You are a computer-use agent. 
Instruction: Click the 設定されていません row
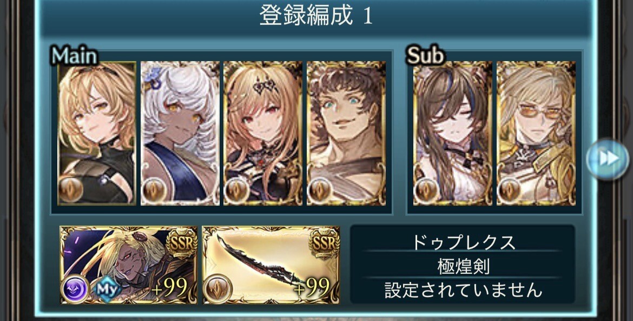(x=463, y=290)
